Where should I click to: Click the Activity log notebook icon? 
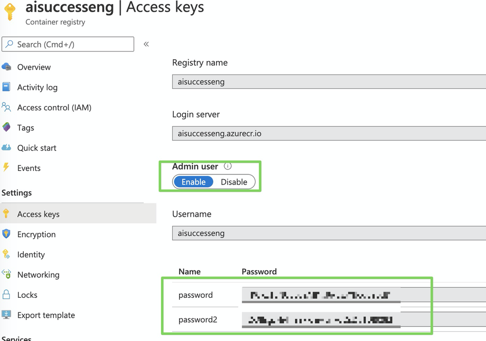6,87
